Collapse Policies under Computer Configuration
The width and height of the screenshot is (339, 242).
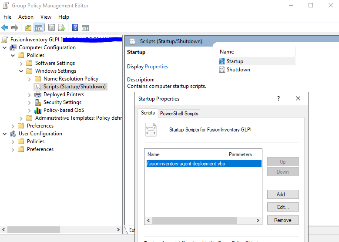(x=13, y=55)
